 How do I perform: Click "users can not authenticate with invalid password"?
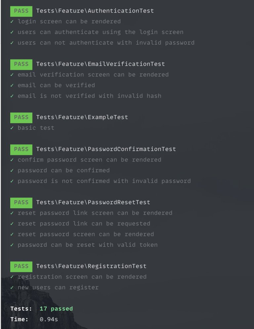click(x=106, y=43)
